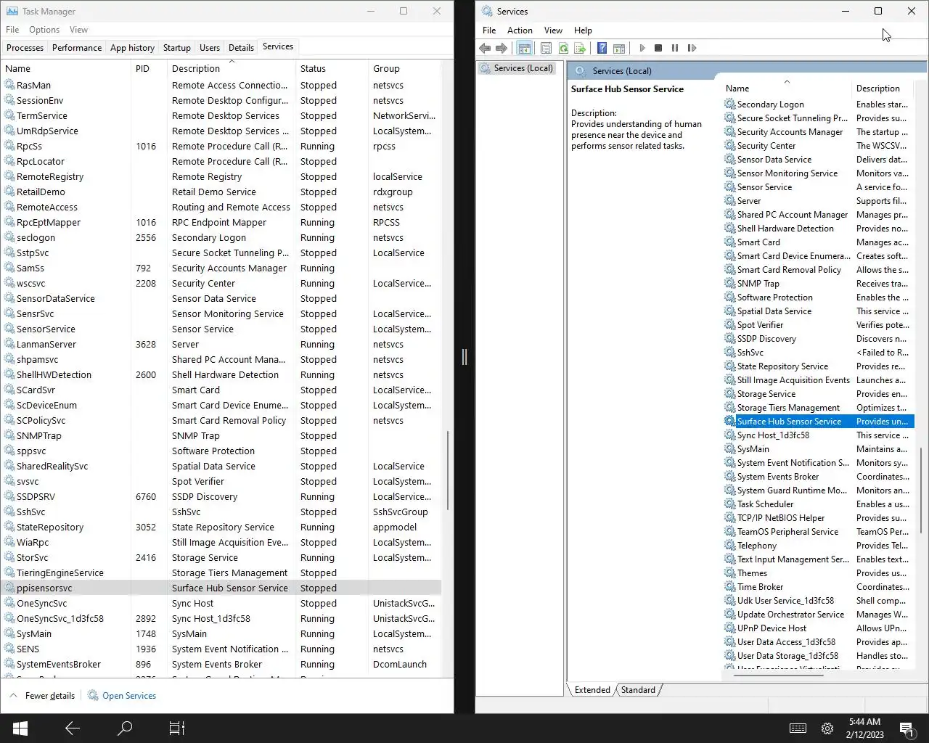Sort Task Manager services by Group column
The width and height of the screenshot is (929, 743).
[x=404, y=68]
